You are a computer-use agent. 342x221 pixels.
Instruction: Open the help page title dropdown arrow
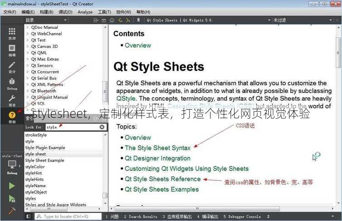(269, 20)
